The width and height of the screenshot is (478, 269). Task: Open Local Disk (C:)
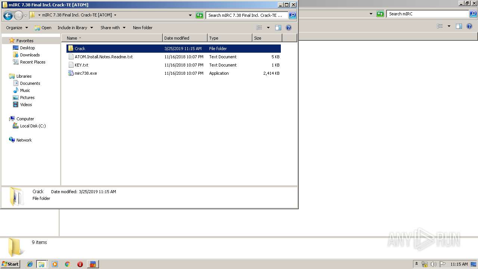pyautogui.click(x=33, y=126)
